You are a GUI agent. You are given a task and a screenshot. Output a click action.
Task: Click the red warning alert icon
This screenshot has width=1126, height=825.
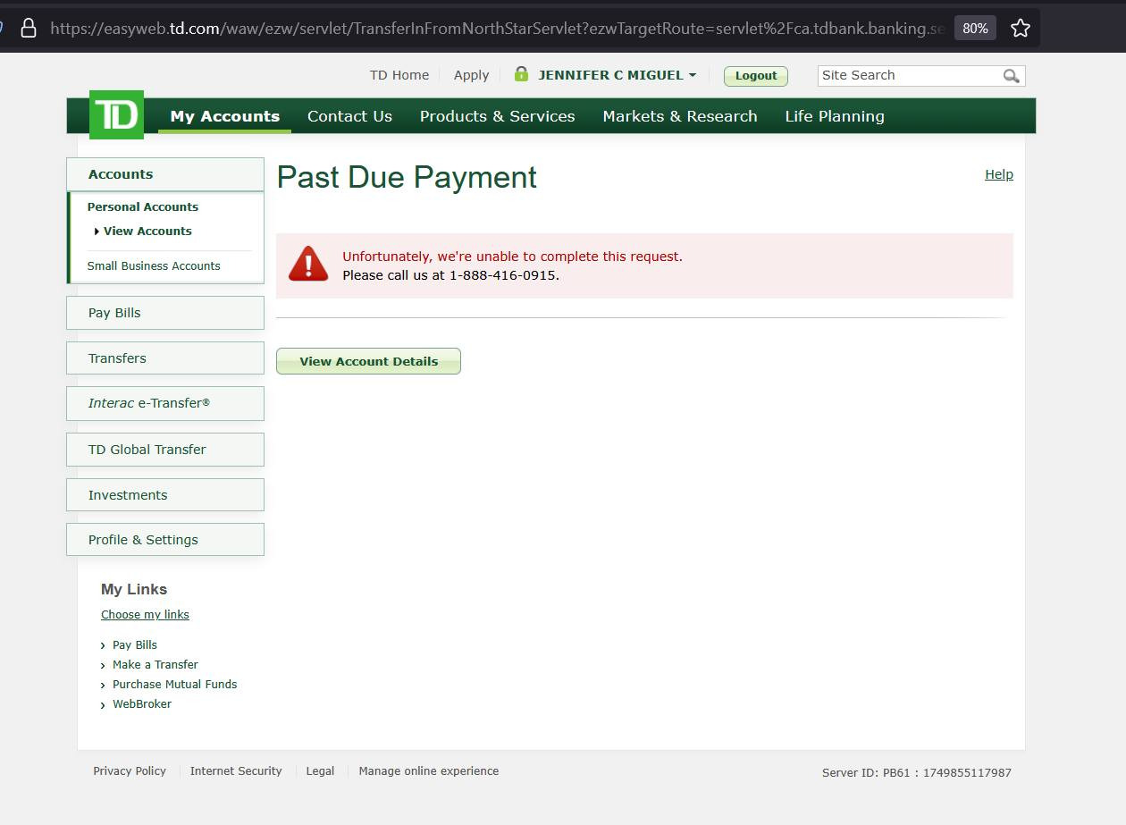click(x=308, y=265)
